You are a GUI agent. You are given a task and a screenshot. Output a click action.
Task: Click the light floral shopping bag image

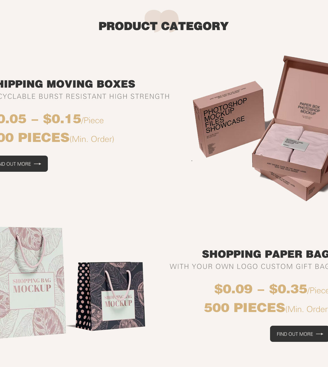[x=32, y=282]
